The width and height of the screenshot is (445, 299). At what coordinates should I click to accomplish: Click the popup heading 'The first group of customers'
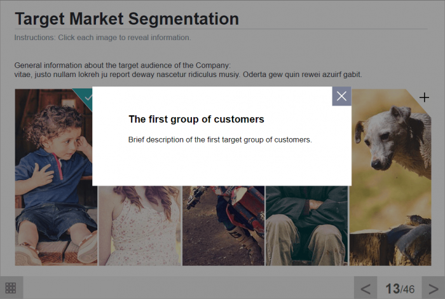[x=196, y=119]
